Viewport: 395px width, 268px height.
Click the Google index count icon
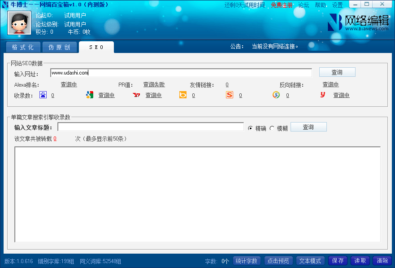pos(90,95)
